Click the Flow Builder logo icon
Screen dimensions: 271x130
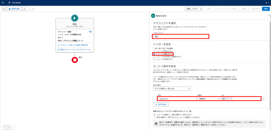tap(9, 3)
